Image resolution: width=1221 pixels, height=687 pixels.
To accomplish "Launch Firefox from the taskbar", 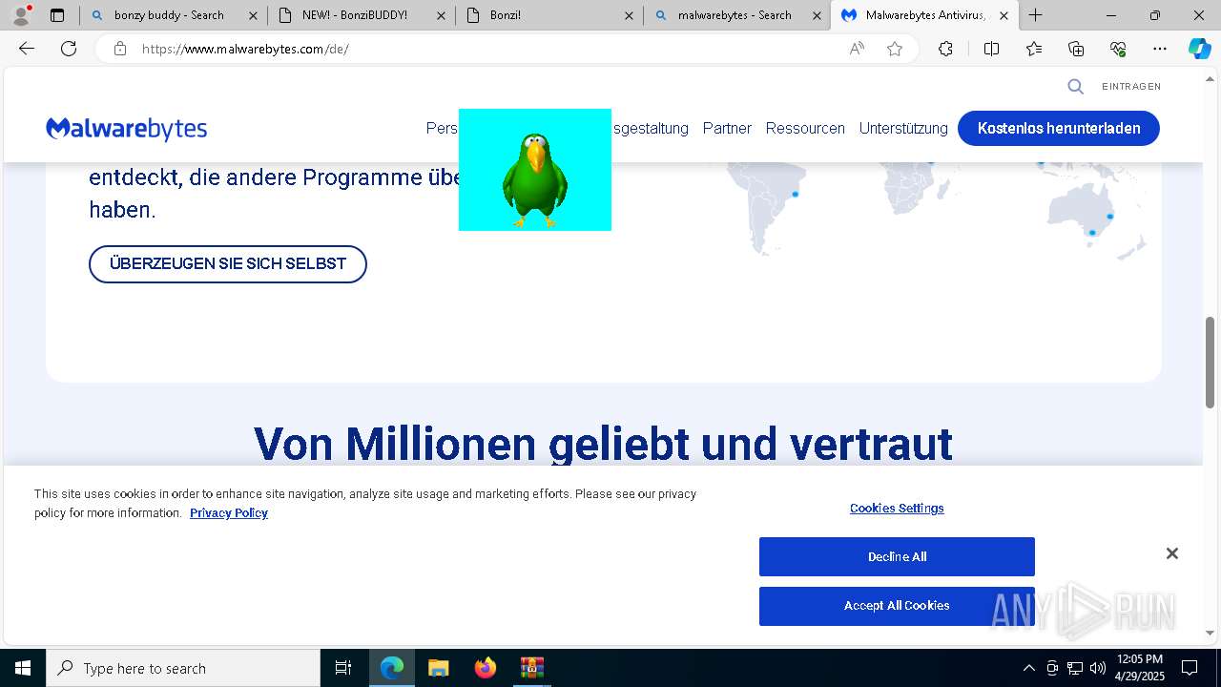I will [x=485, y=668].
